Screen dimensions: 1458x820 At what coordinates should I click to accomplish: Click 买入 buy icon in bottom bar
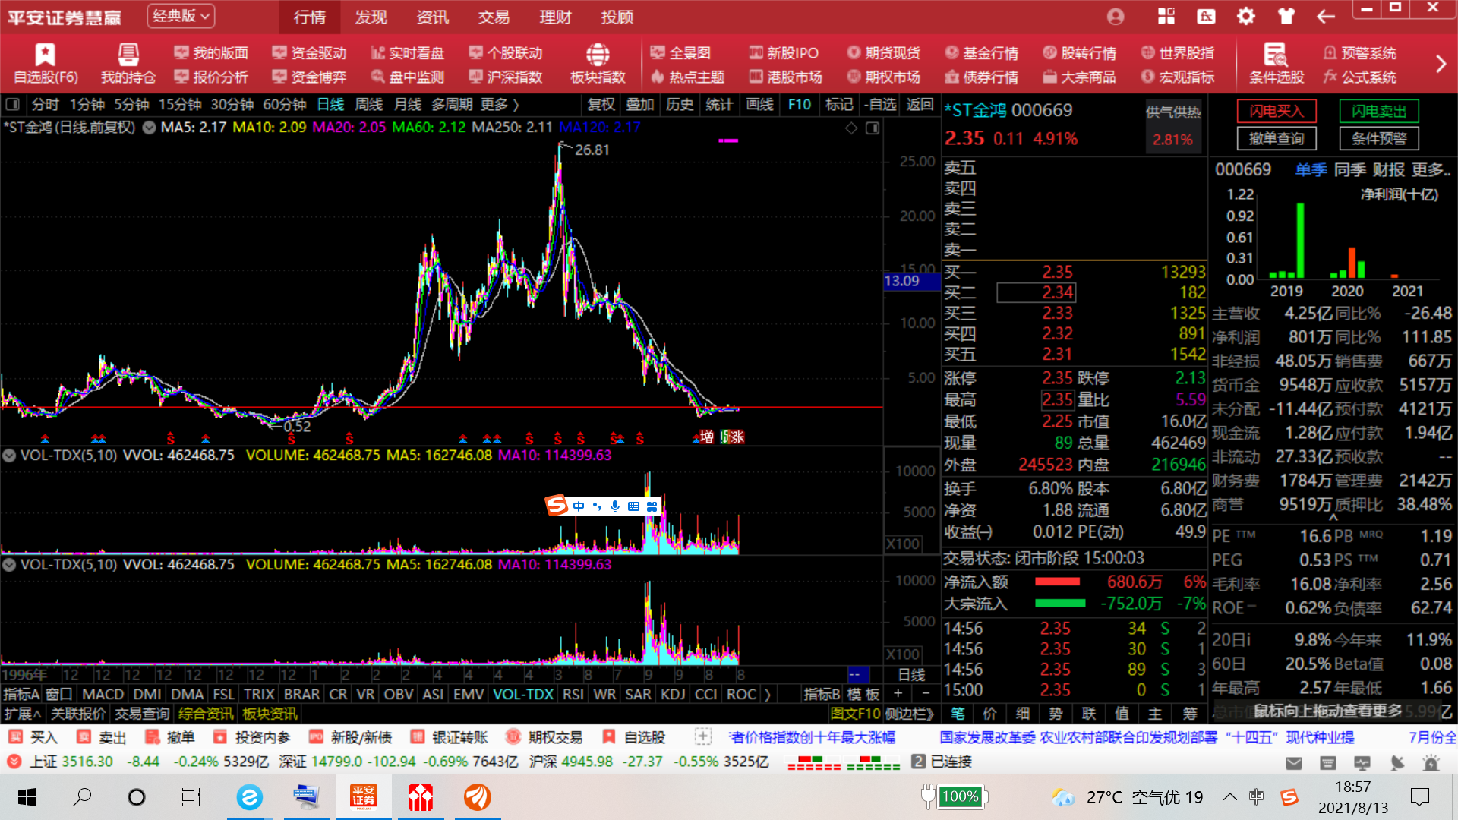click(15, 737)
